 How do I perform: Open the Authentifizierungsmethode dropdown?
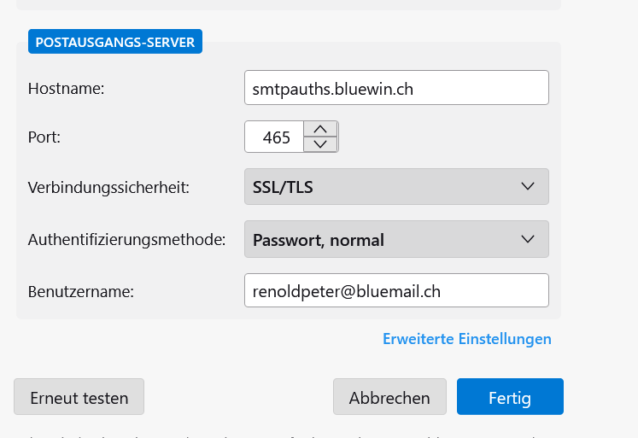pos(395,240)
